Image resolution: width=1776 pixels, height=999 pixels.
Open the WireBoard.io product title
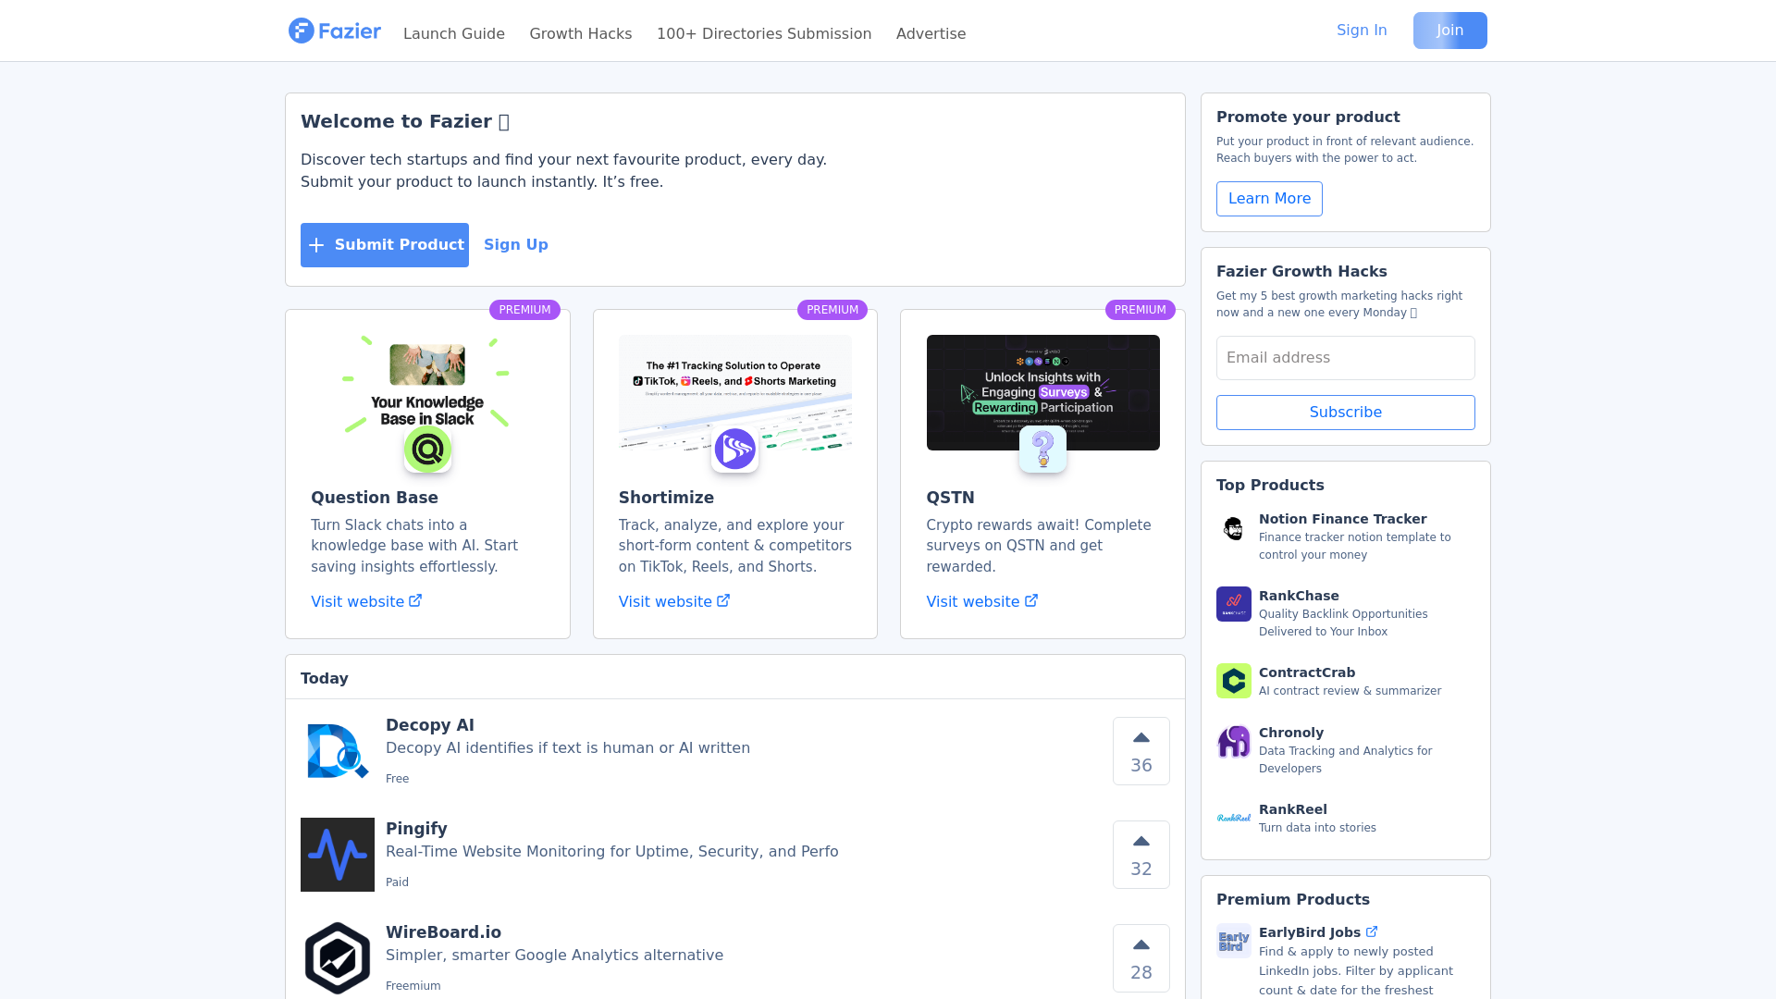[443, 932]
